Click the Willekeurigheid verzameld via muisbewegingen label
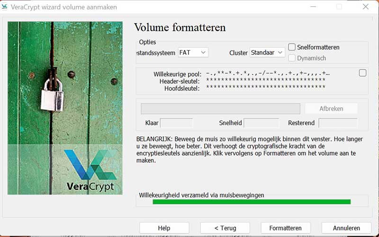 point(201,195)
